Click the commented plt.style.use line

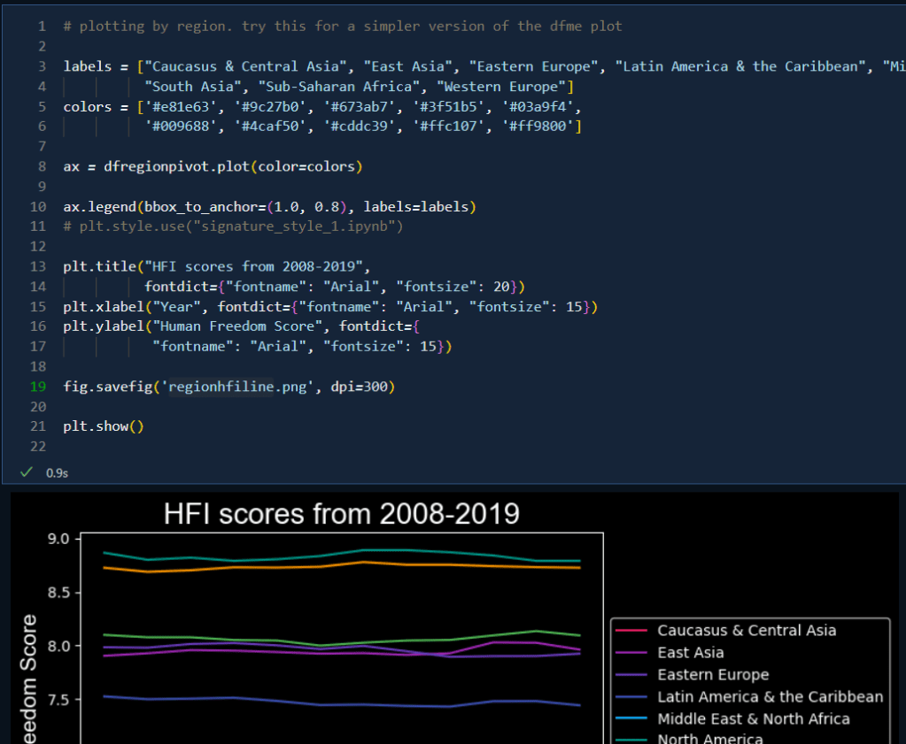(233, 226)
